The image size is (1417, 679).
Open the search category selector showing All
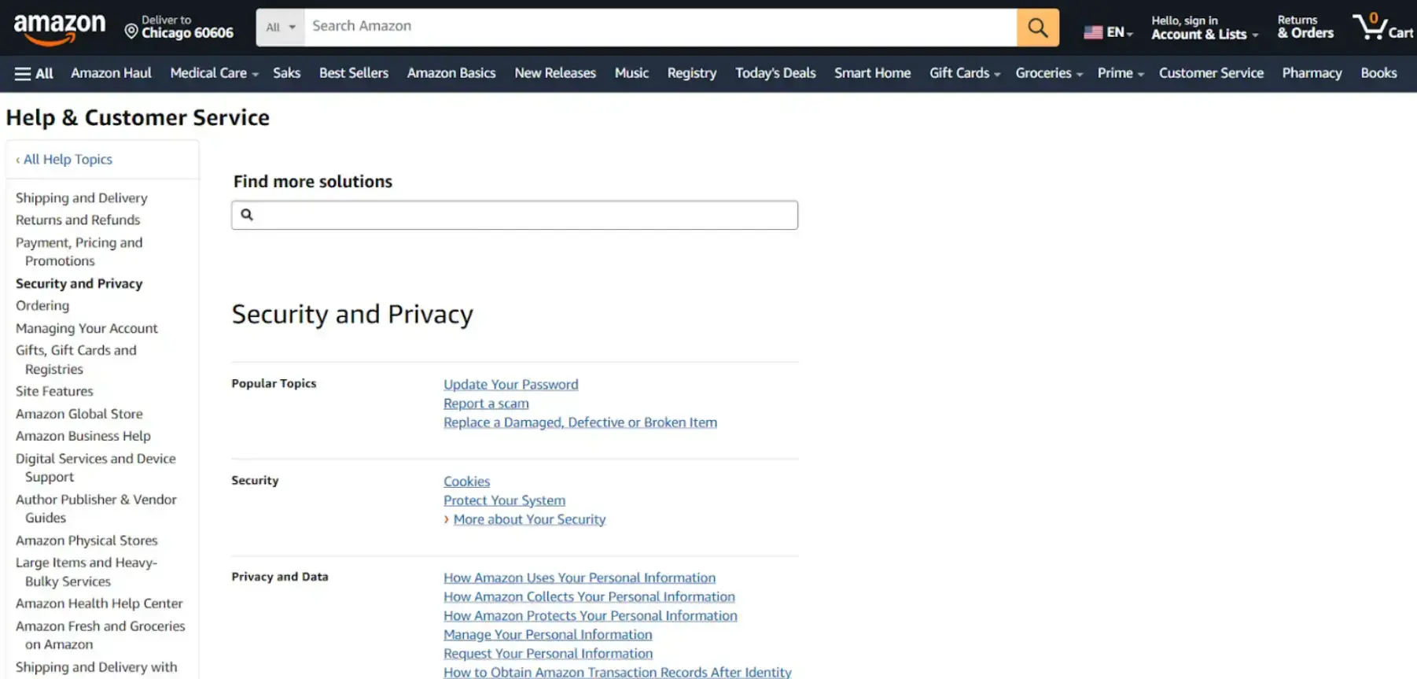tap(279, 26)
